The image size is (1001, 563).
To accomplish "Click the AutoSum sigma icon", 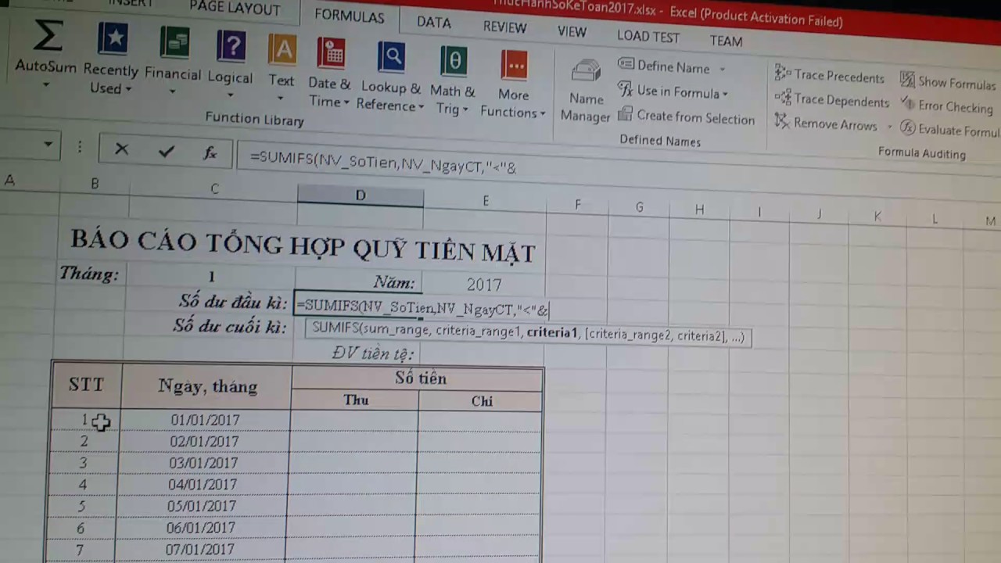I will [48, 36].
